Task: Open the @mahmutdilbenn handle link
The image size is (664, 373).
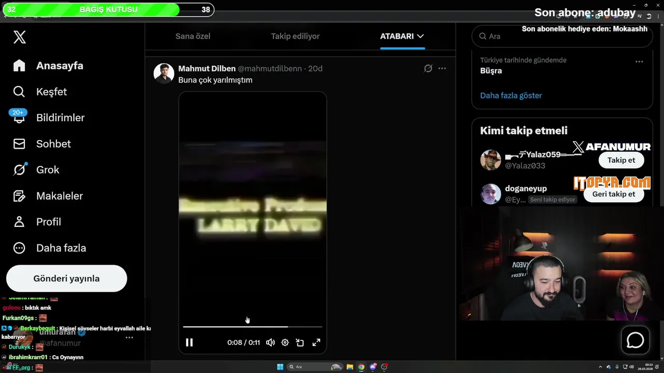Action: (x=270, y=68)
